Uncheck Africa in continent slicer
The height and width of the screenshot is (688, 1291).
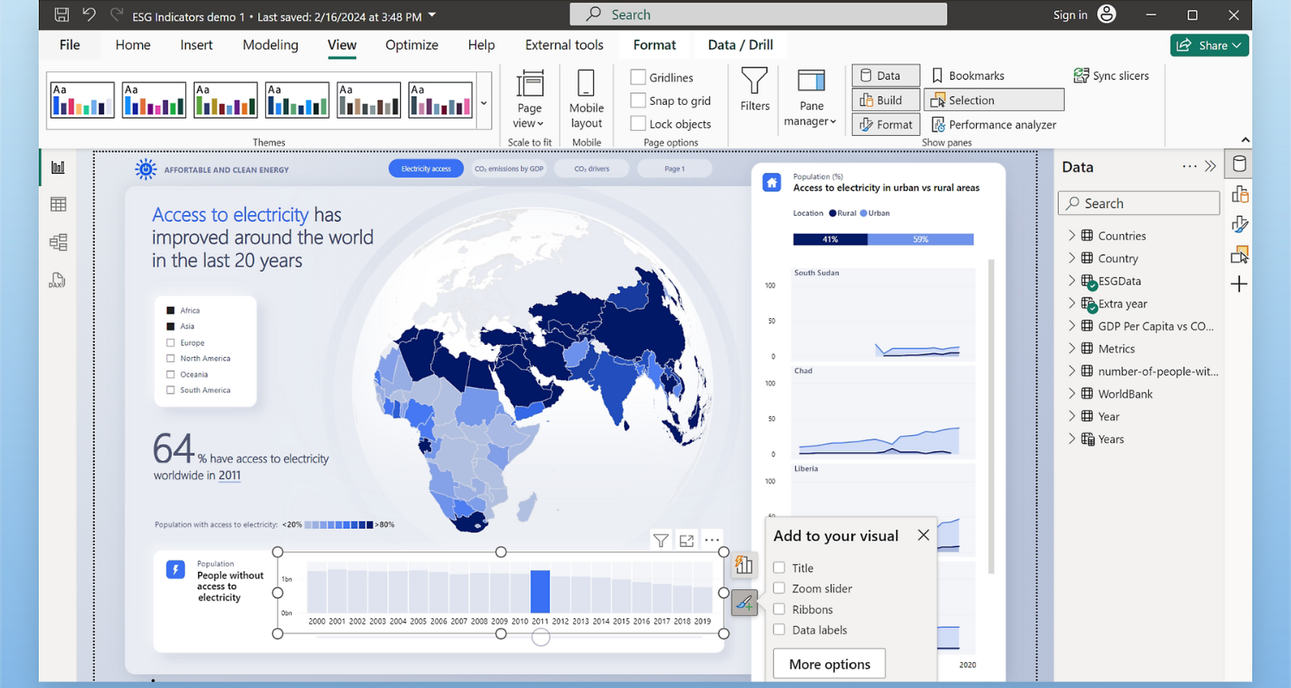coord(170,310)
